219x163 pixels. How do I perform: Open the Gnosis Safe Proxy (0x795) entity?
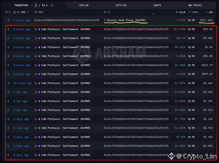(126, 20)
